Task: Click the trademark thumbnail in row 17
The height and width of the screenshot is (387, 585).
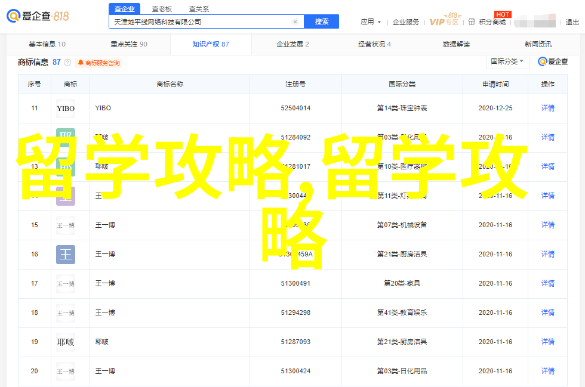Action: [66, 284]
